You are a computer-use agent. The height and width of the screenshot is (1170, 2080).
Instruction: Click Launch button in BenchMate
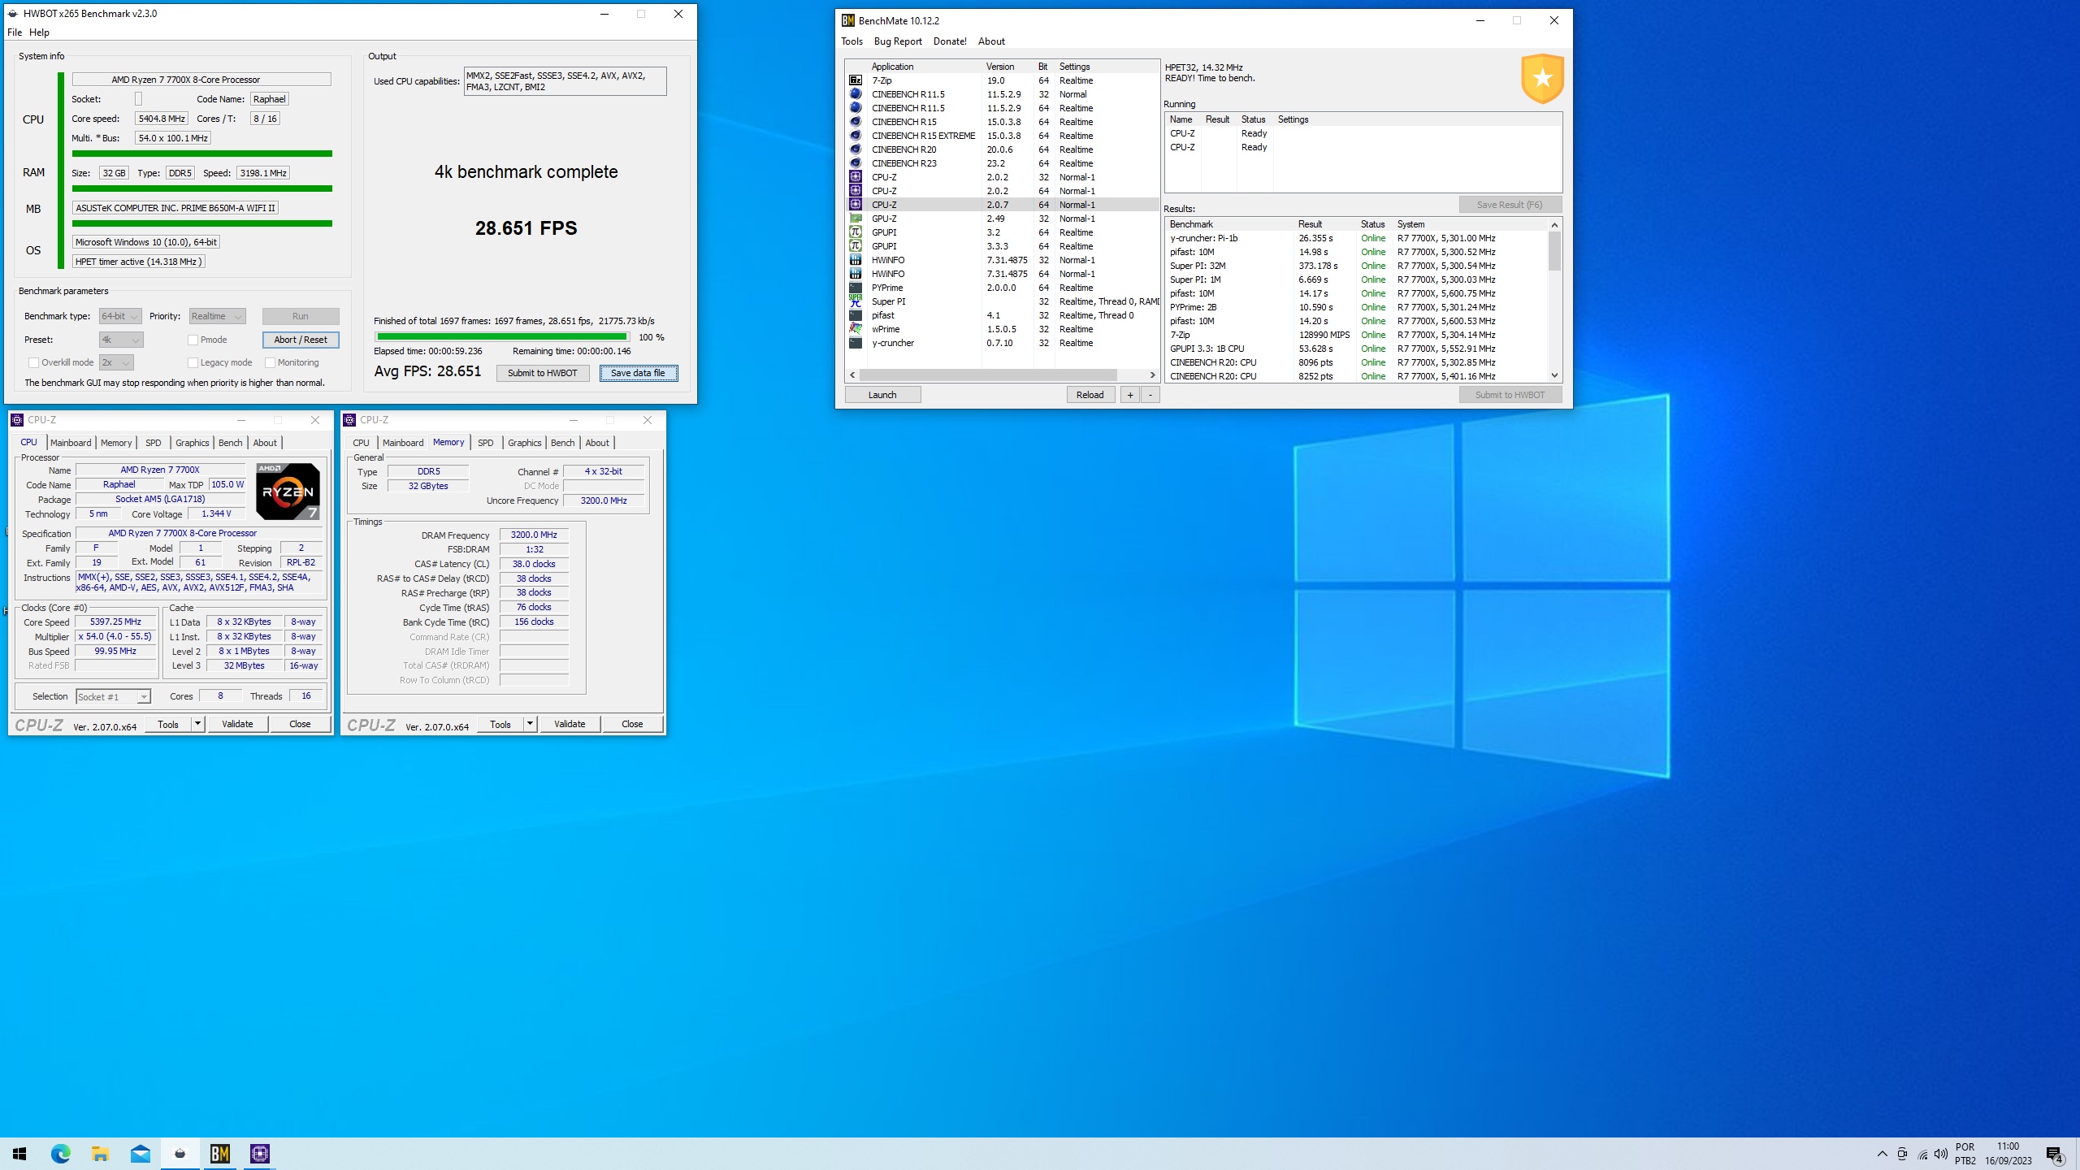882,395
